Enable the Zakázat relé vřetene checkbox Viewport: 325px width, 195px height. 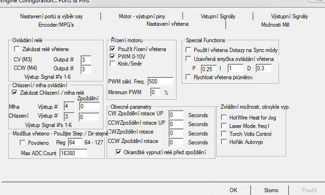pyautogui.click(x=17, y=49)
